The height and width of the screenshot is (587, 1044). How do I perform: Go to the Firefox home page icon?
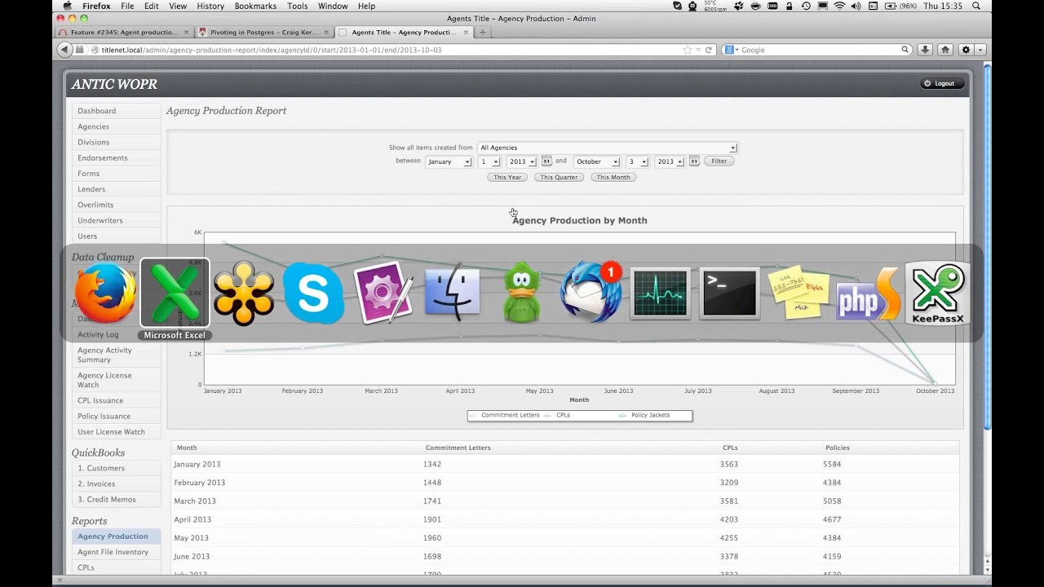pos(944,50)
